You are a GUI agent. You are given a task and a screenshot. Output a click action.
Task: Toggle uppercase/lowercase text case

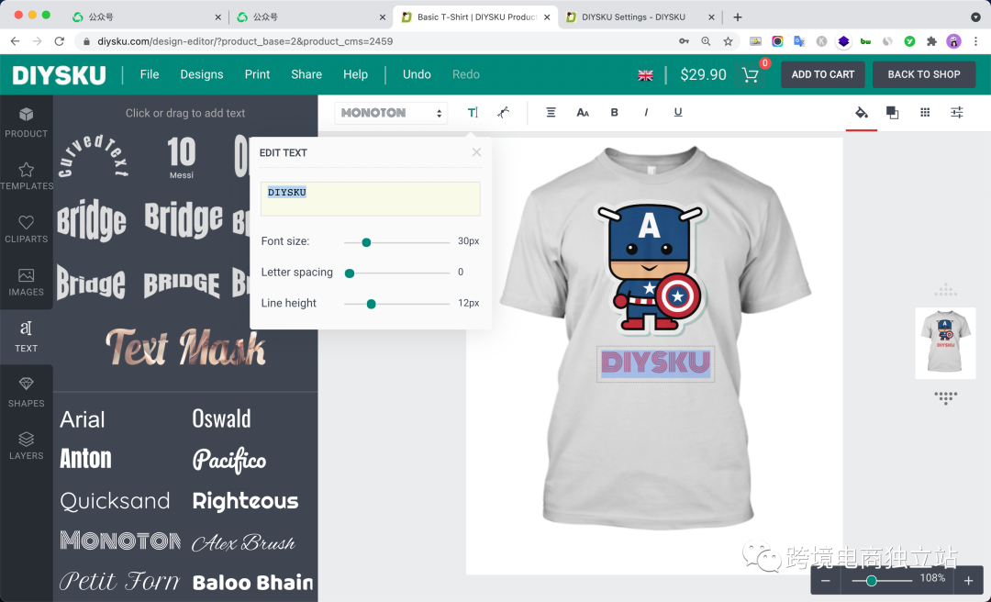click(583, 113)
